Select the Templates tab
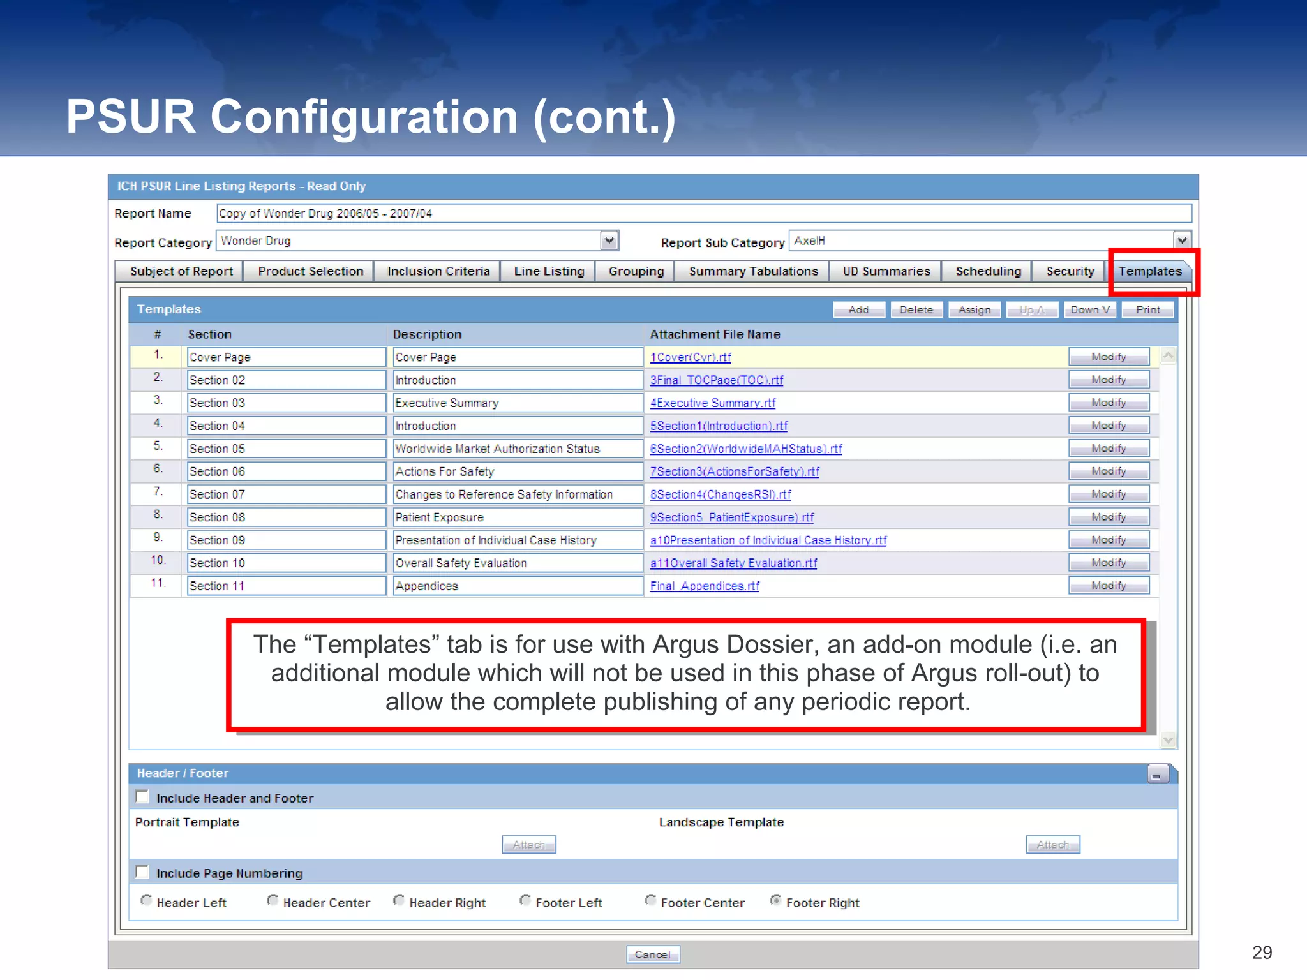 pyautogui.click(x=1150, y=271)
